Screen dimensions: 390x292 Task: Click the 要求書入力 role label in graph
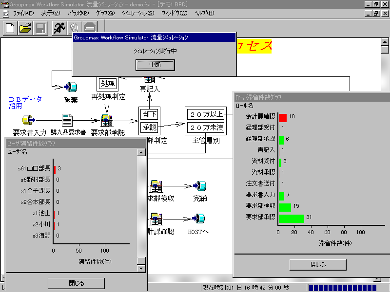tap(260, 194)
